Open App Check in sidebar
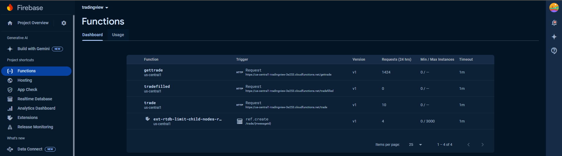Viewport: 562px width, 156px height. (x=28, y=90)
